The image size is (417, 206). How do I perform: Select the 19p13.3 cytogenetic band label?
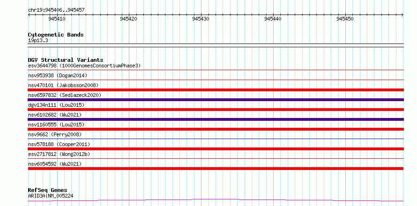pyautogui.click(x=38, y=40)
